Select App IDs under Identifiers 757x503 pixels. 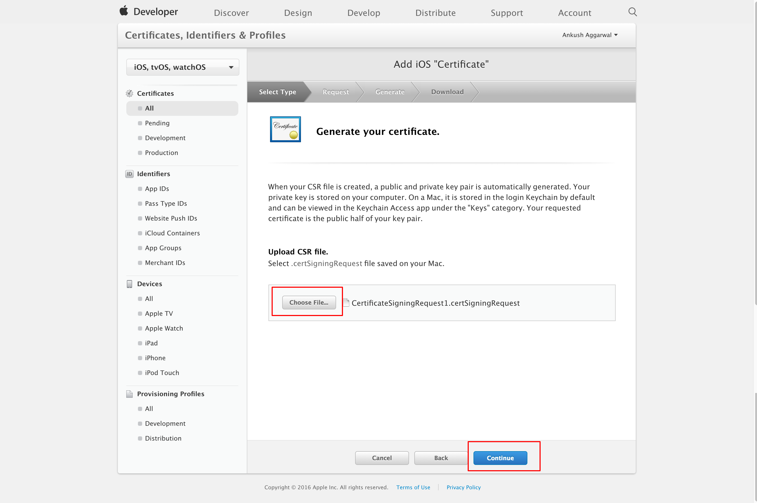(x=157, y=189)
